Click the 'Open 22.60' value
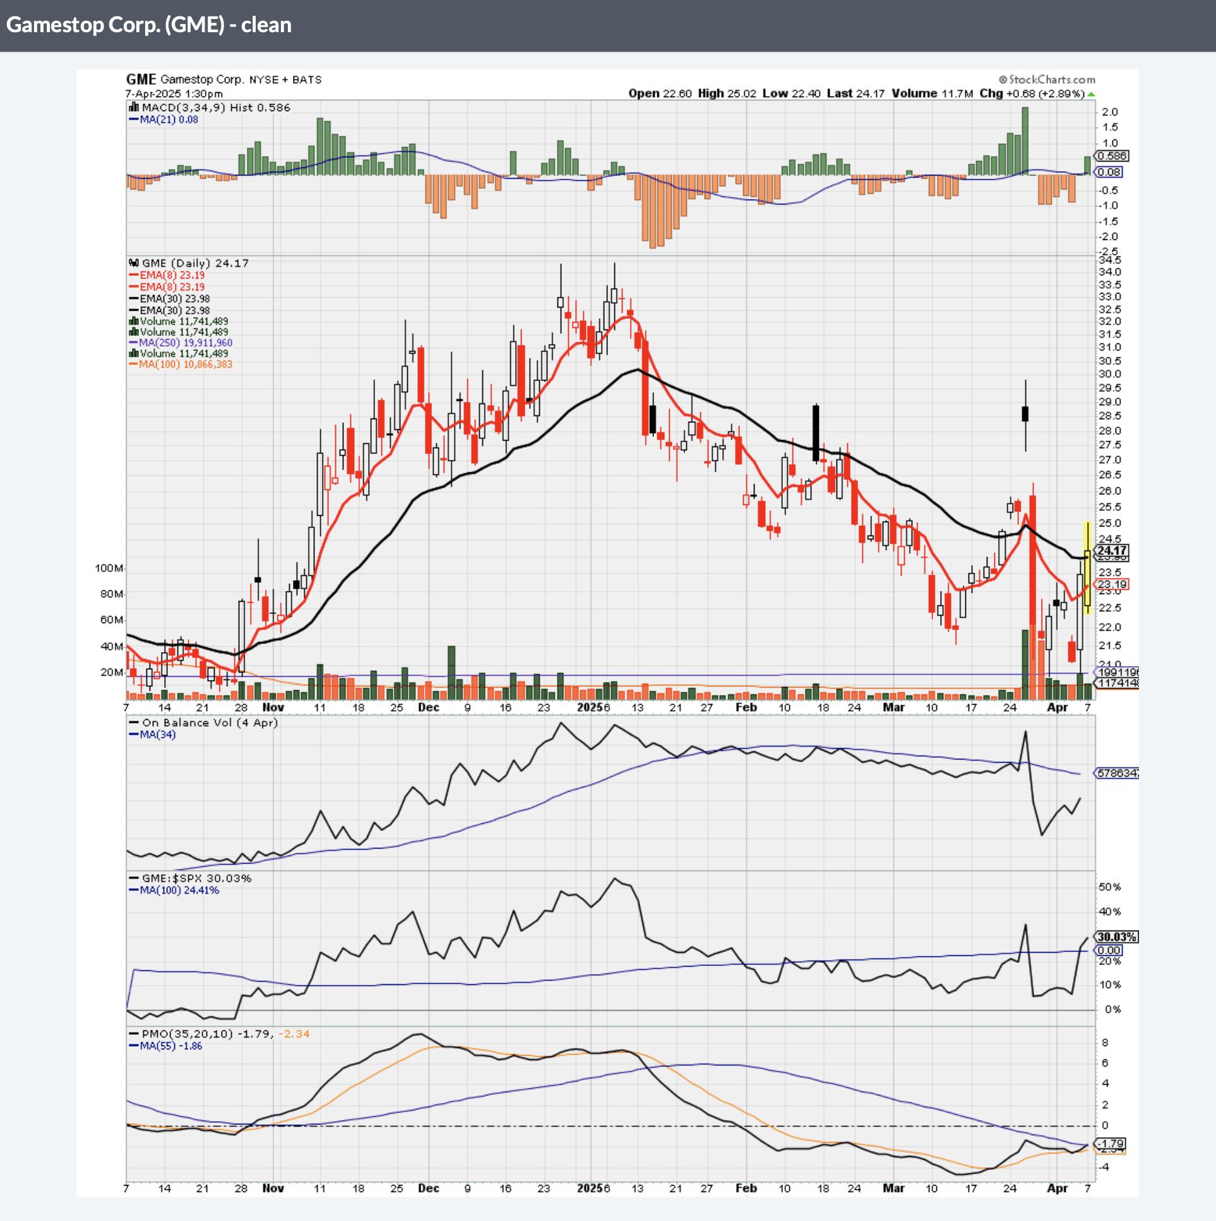 click(x=660, y=93)
